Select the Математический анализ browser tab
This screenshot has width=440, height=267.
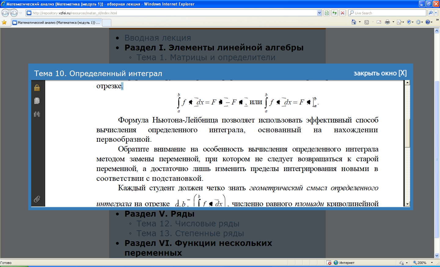(57, 23)
